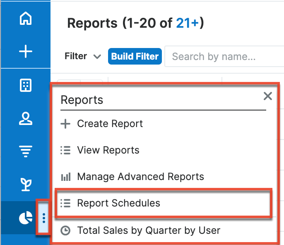Select the Opportunities funnel icon in sidebar
284x245 pixels.
(x=26, y=152)
